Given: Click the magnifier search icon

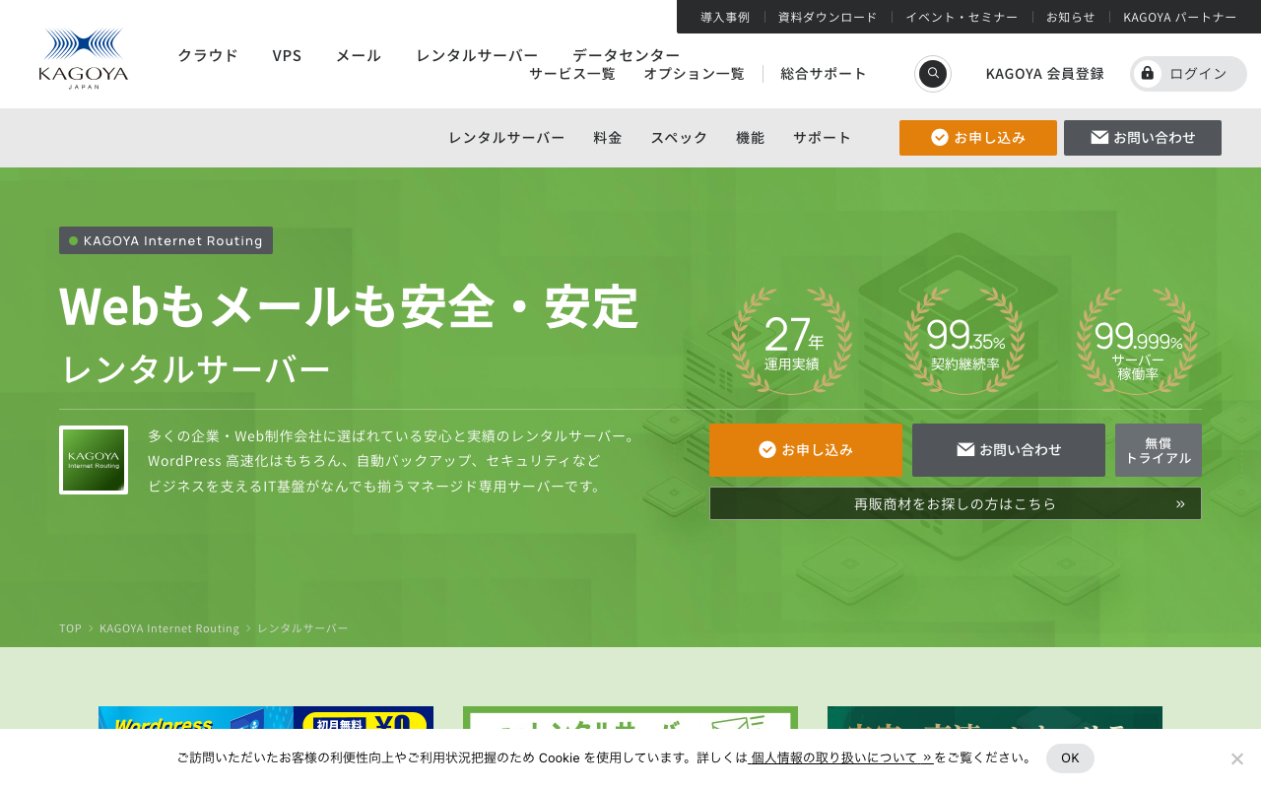Looking at the screenshot, I should 933,74.
